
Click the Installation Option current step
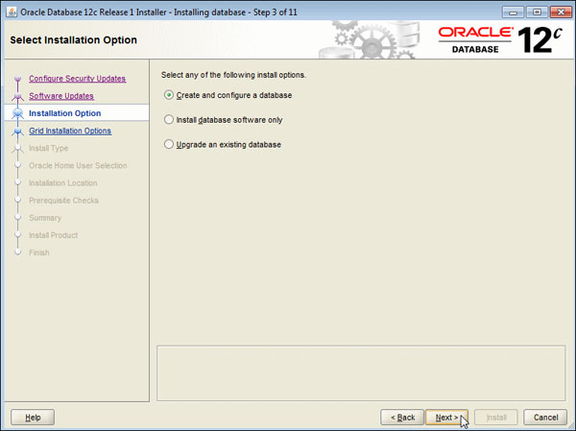click(x=64, y=113)
